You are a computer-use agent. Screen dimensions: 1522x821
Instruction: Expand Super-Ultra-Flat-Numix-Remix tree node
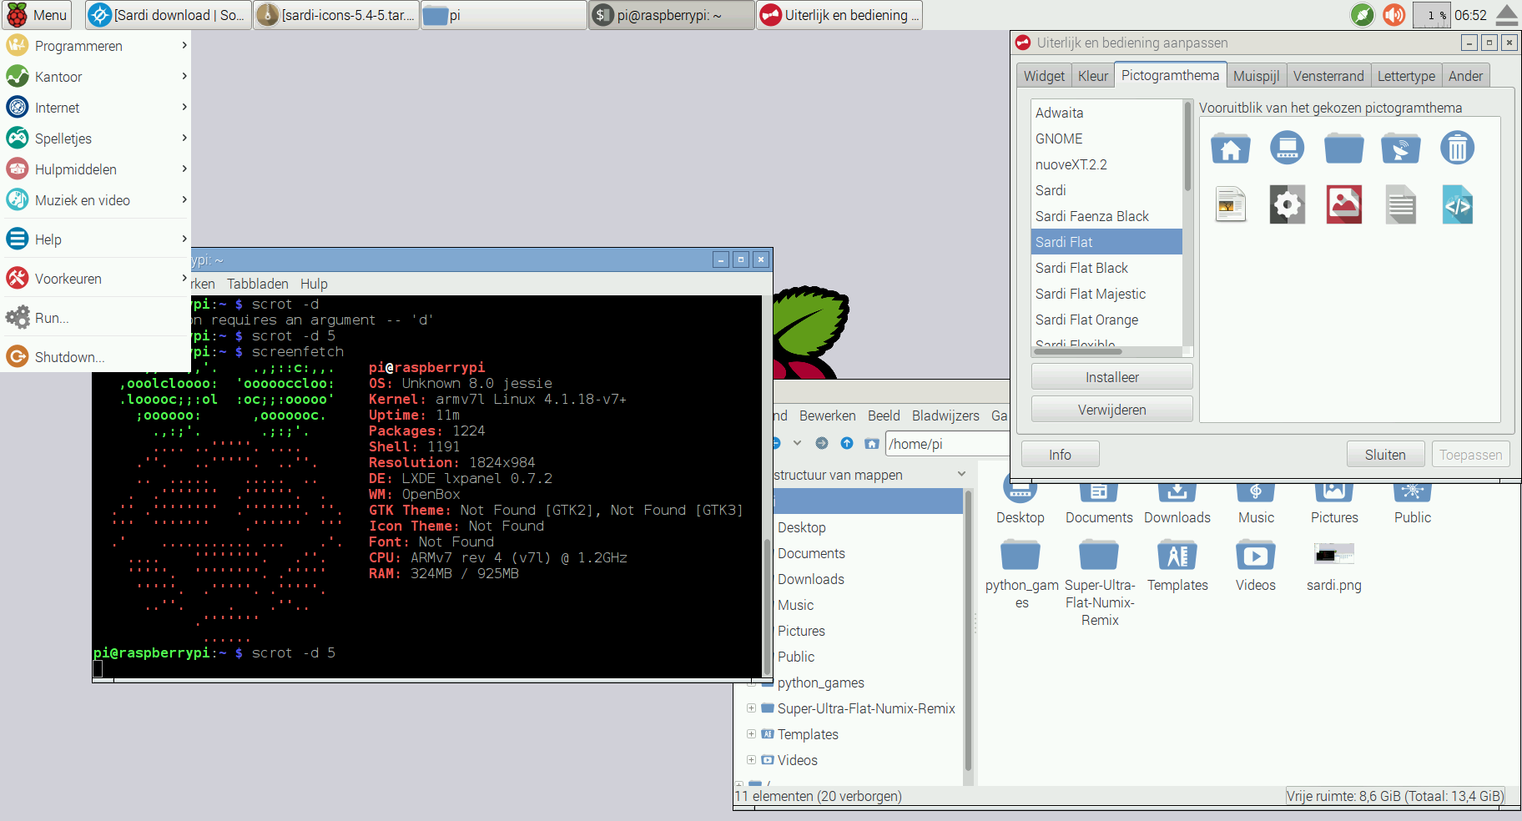pyautogui.click(x=751, y=708)
